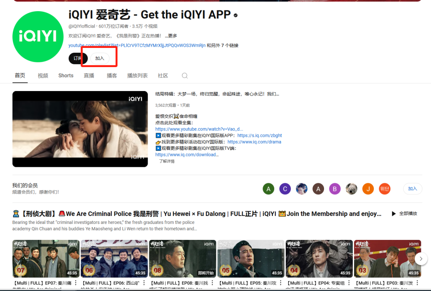
Task: Open the channel search magnifier icon
Action: [x=185, y=75]
